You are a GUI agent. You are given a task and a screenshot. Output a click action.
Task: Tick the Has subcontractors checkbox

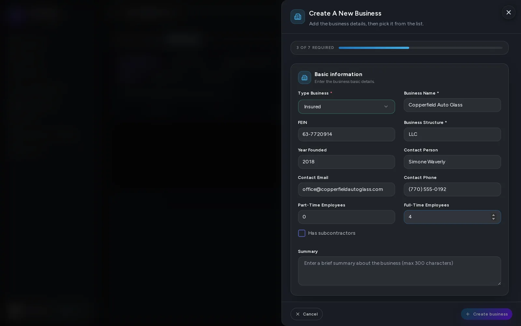302,233
